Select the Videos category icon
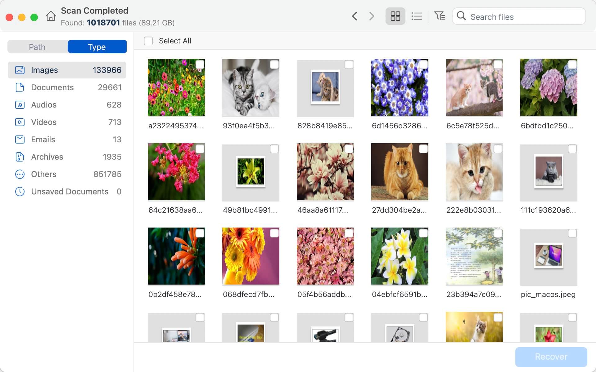The height and width of the screenshot is (372, 596). point(20,122)
